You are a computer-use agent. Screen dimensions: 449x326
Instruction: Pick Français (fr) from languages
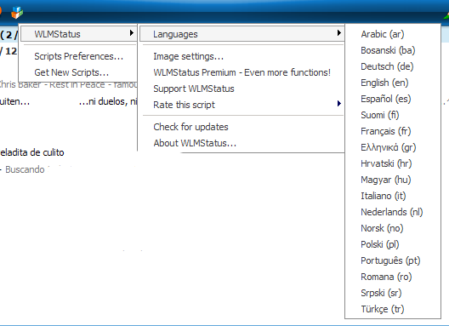[x=393, y=131]
